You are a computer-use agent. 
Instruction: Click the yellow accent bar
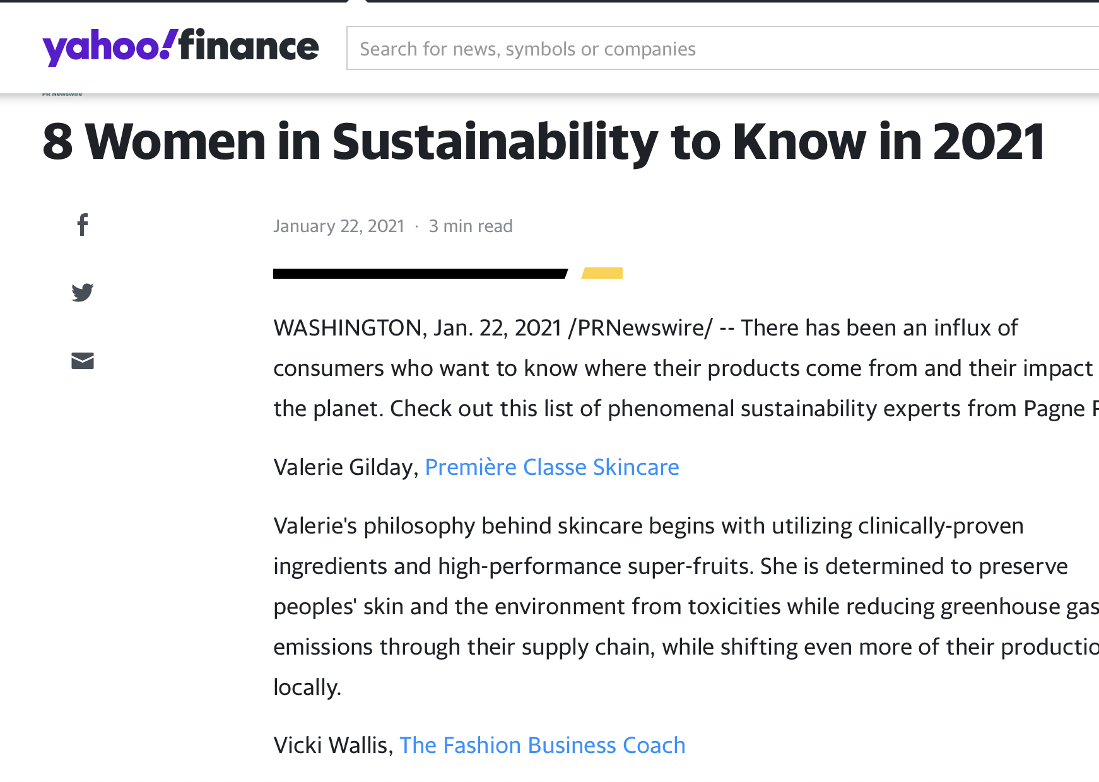[x=602, y=273]
